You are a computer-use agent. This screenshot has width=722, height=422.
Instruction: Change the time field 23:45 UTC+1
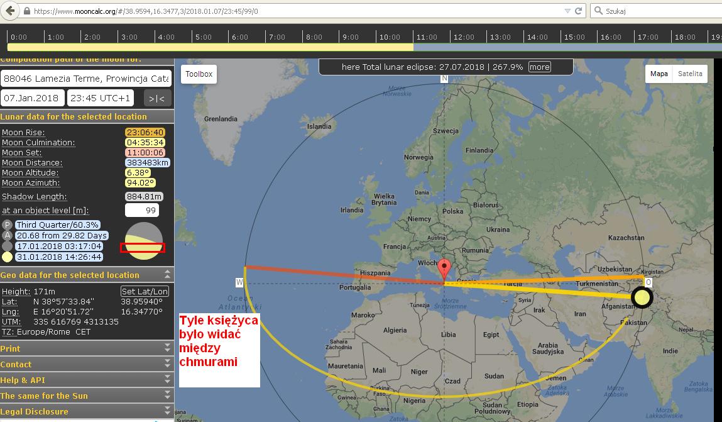coord(101,97)
